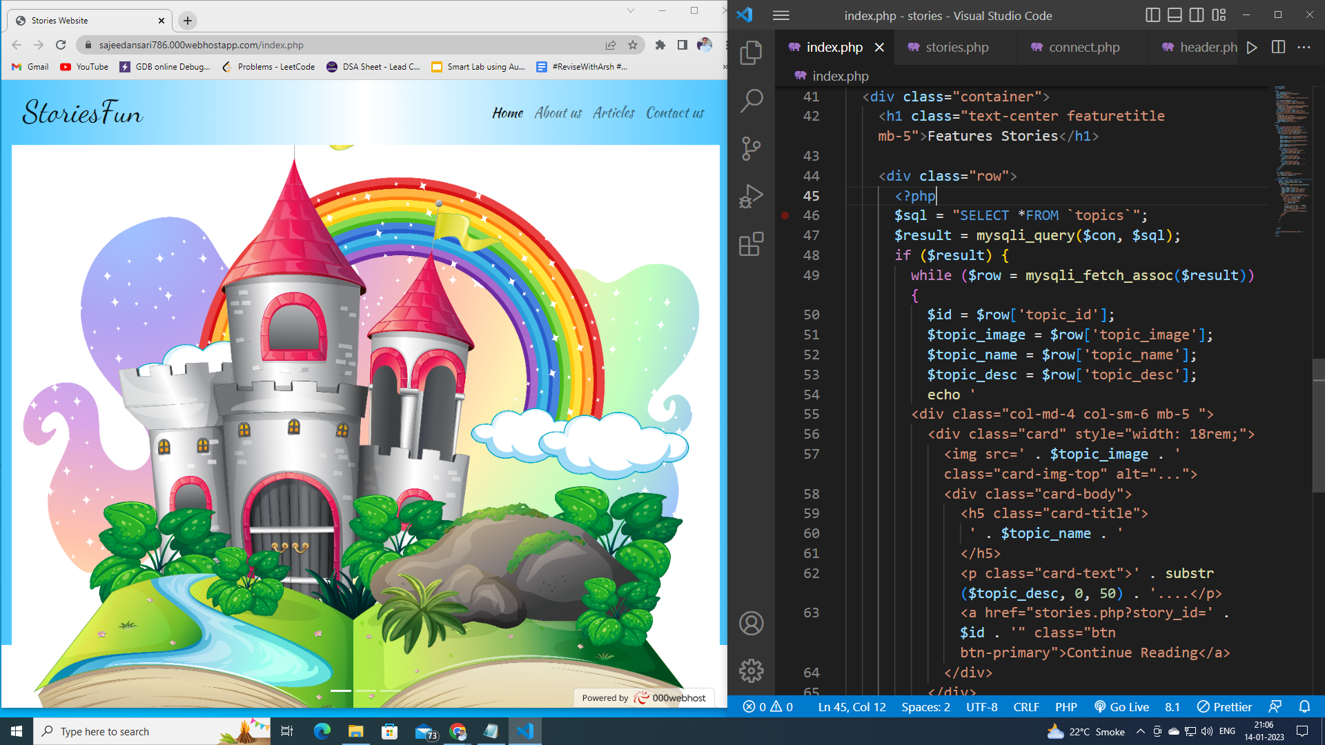
Task: Open VS Code notifications bell
Action: click(1304, 706)
